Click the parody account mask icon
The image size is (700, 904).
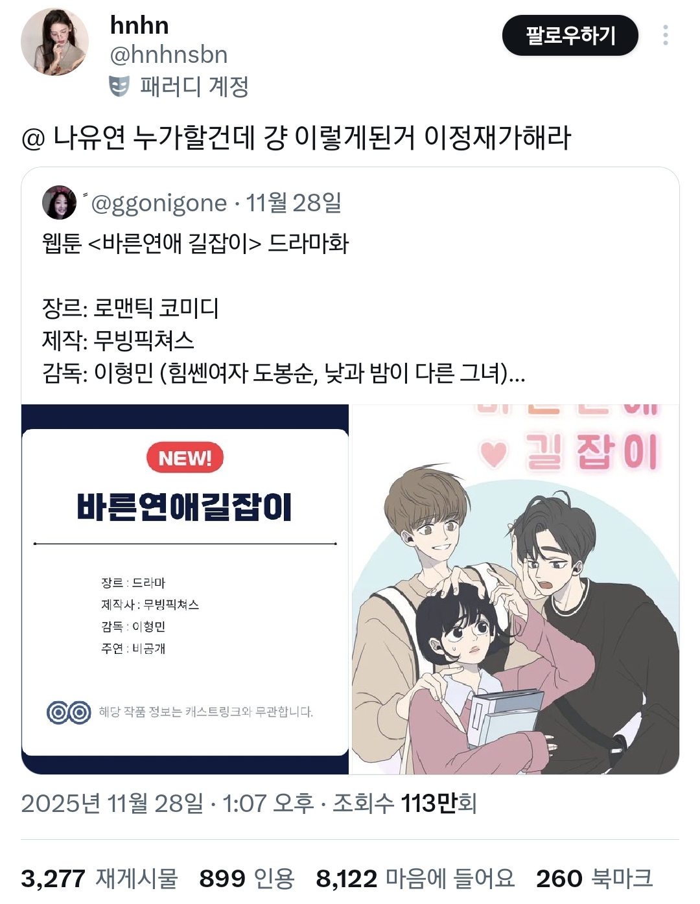(x=119, y=86)
